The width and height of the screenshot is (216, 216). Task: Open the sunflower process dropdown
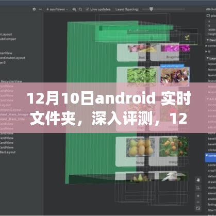coord(57,9)
